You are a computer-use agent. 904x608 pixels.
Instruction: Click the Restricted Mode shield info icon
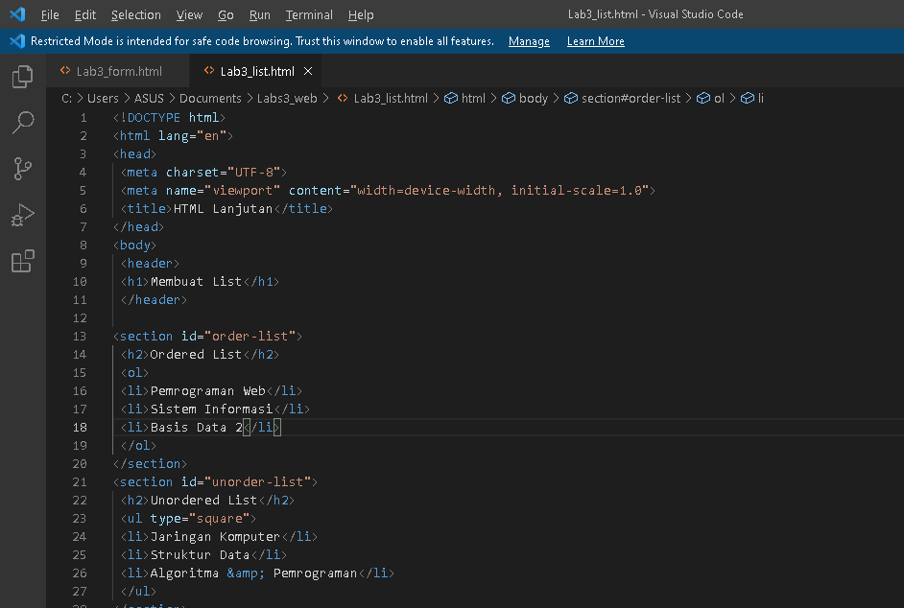click(16, 41)
